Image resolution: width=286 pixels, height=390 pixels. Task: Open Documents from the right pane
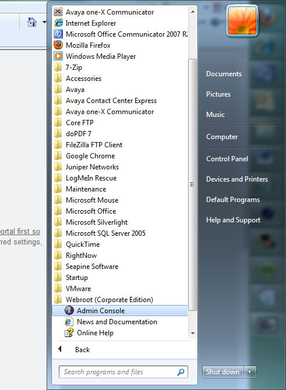(x=224, y=74)
